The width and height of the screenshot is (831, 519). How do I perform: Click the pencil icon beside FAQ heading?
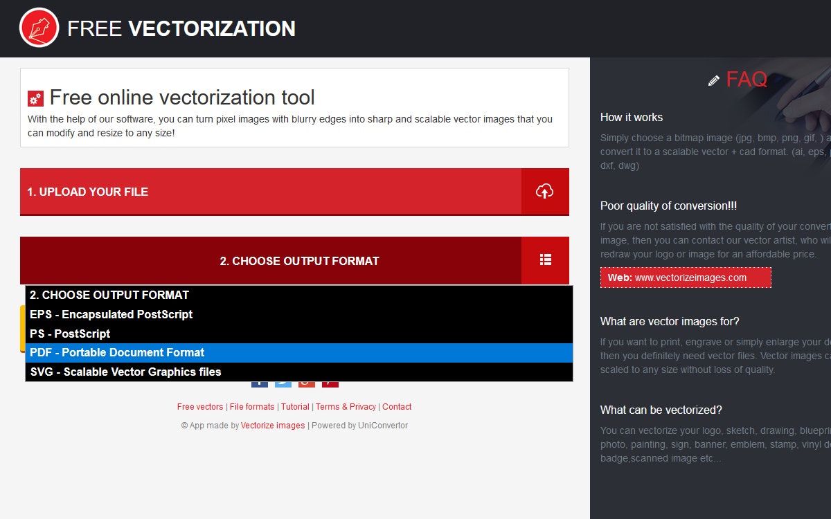pyautogui.click(x=713, y=80)
